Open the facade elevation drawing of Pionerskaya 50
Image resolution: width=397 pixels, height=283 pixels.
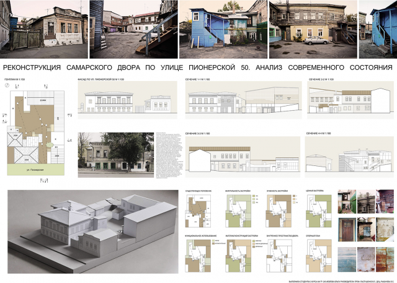point(127,100)
